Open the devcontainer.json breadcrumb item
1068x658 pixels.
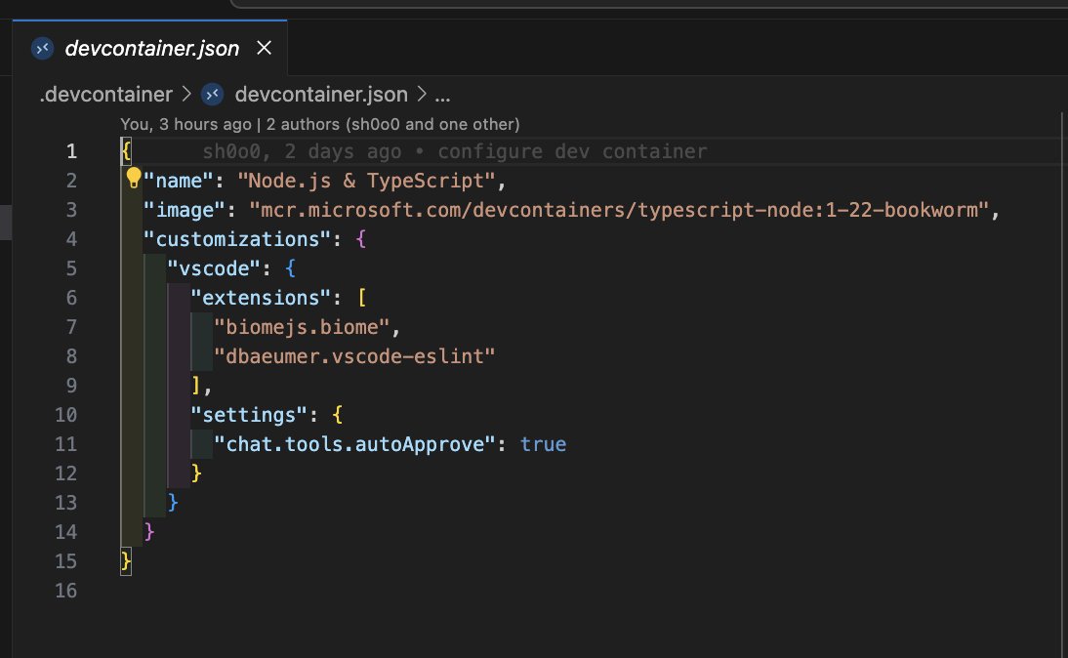point(321,94)
